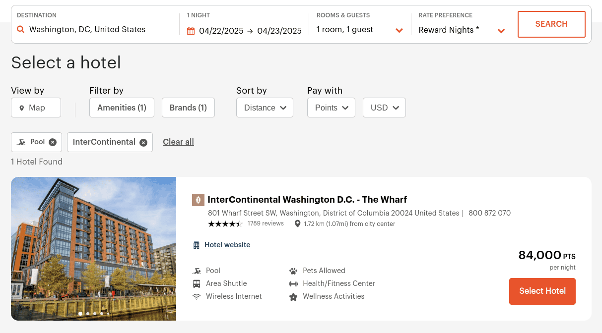The image size is (602, 333).
Task: Click the 'Select a hotel' heading
Action: point(66,63)
